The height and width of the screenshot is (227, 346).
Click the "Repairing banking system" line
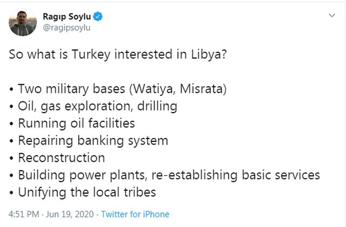pyautogui.click(x=89, y=141)
